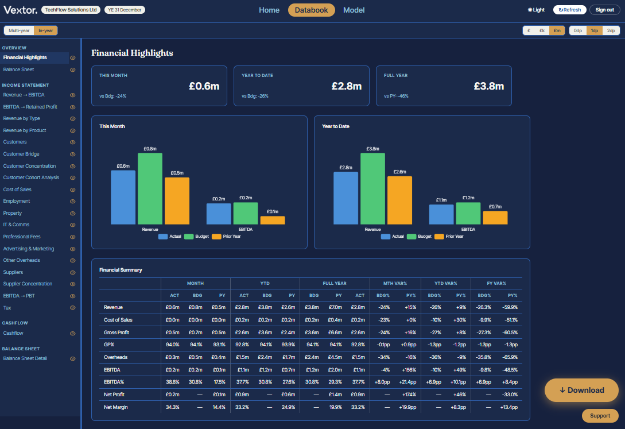625x429 pixels.
Task: Open Balance Sheet Detail page
Action: tap(25, 358)
